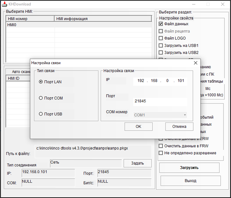The image size is (231, 198).
Task: Toggle Не определено разрешение checkbox
Action: tap(161, 153)
